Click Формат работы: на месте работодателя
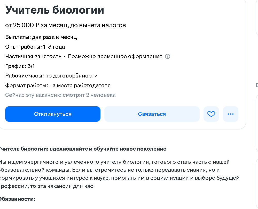 pyautogui.click(x=58, y=85)
